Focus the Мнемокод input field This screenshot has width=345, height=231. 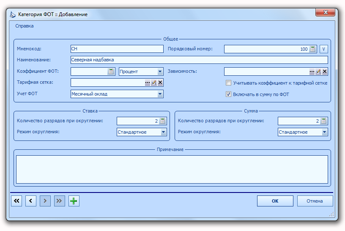[117, 49]
